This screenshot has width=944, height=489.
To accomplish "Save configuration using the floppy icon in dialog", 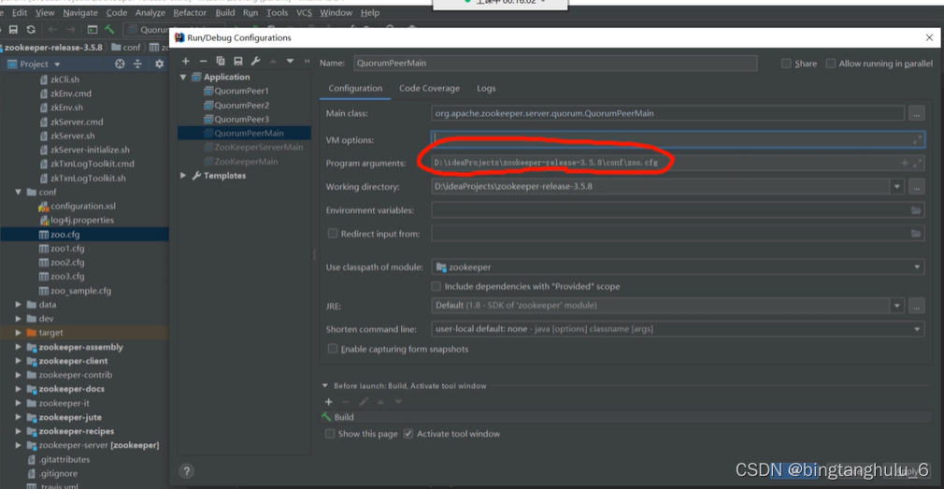I will pyautogui.click(x=237, y=62).
